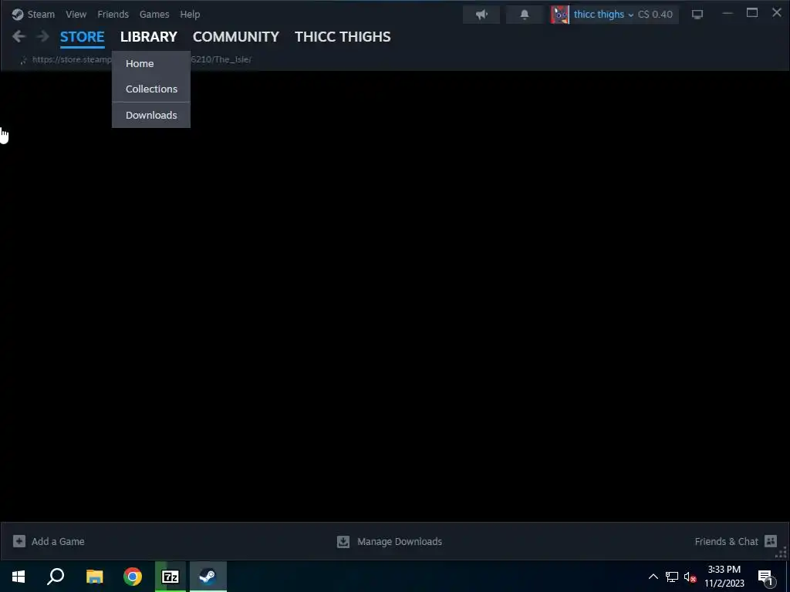Open the Games menu
The width and height of the screenshot is (790, 592).
click(154, 14)
